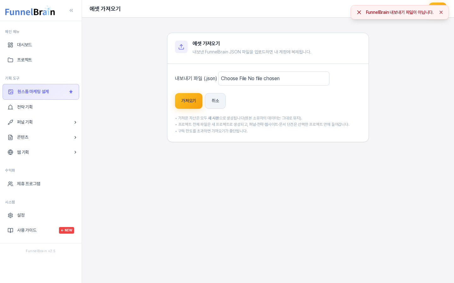
Task: Click the 프로젝트 folder icon
Action: click(10, 60)
